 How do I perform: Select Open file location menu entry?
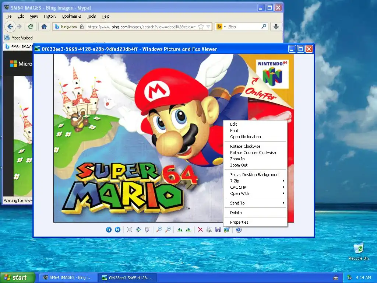coord(256,137)
